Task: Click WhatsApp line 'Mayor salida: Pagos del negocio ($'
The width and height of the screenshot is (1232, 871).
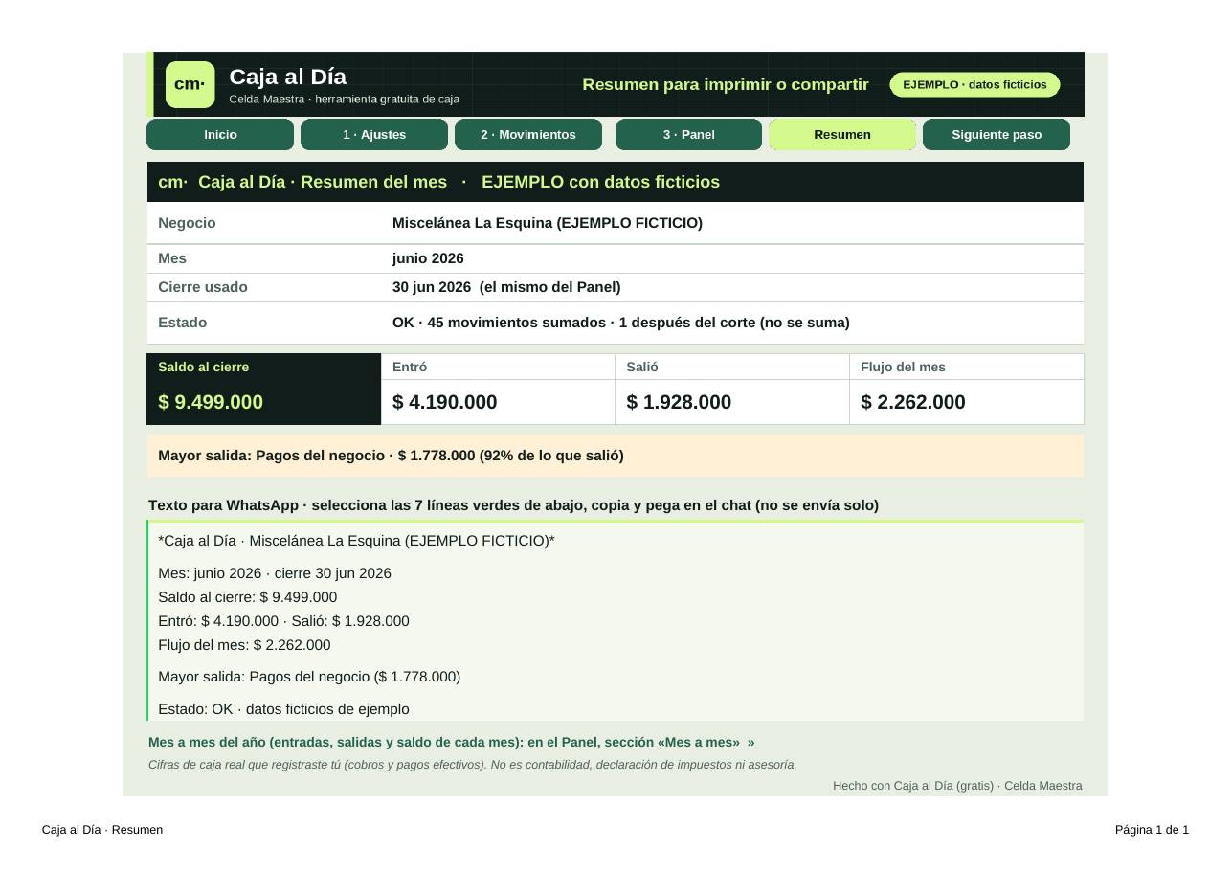Action: (309, 677)
